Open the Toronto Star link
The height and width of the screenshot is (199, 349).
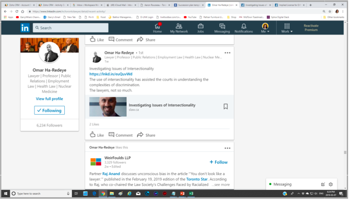(197, 179)
